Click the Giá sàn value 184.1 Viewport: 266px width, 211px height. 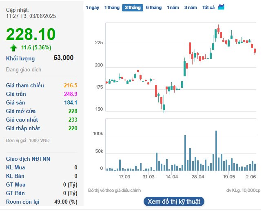point(71,102)
